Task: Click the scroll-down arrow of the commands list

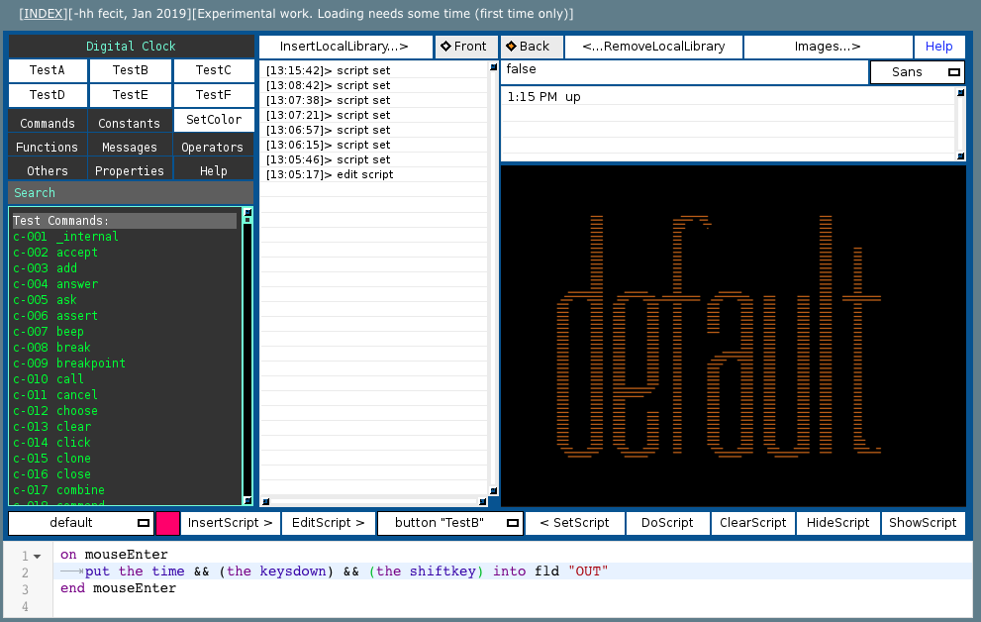Action: coord(247,500)
